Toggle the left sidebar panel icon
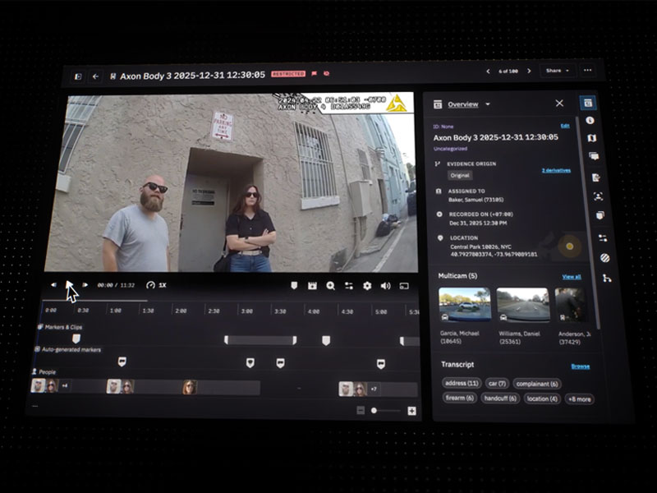The image size is (657, 493). coord(78,76)
